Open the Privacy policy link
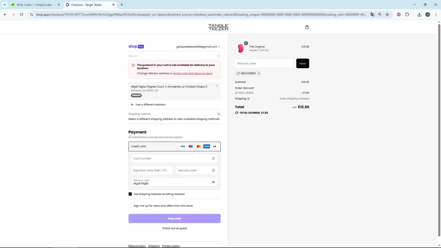The height and width of the screenshot is (248, 441). (x=171, y=246)
